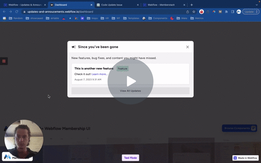The height and width of the screenshot is (163, 261).
Task: Open the showcased bookmarks folder
Action: [x=34, y=18]
